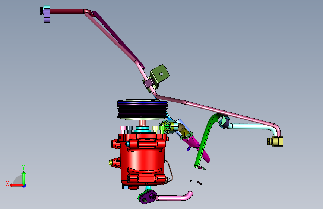The image size is (323, 209).
Task: Click the 'X' axis label
Action: tap(7, 183)
